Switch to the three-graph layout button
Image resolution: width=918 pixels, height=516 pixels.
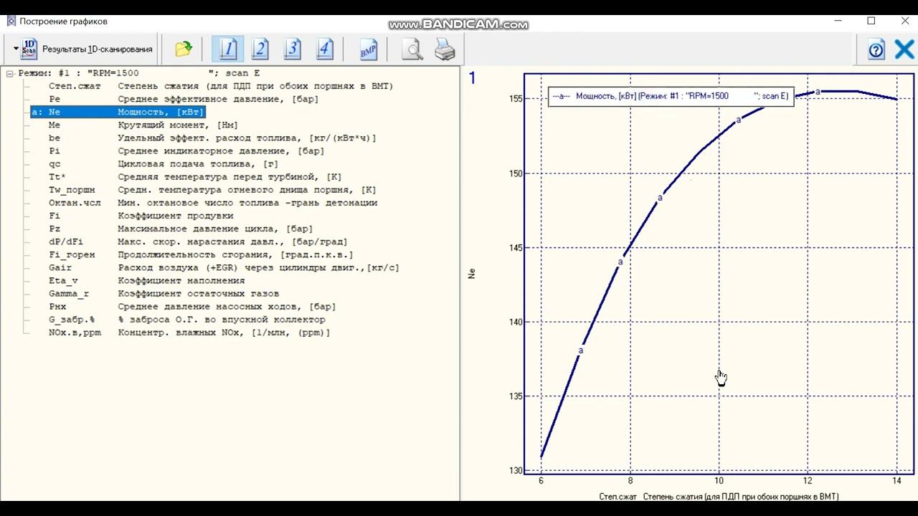292,49
